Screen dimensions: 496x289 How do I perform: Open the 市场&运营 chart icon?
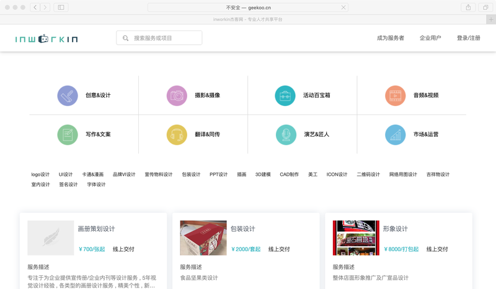[x=396, y=135]
